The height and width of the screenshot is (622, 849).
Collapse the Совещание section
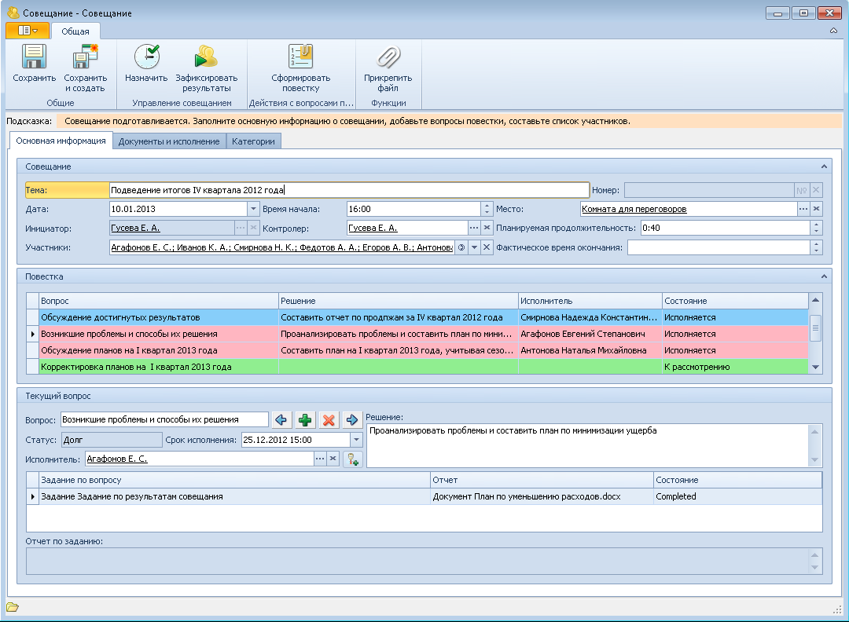[824, 166]
